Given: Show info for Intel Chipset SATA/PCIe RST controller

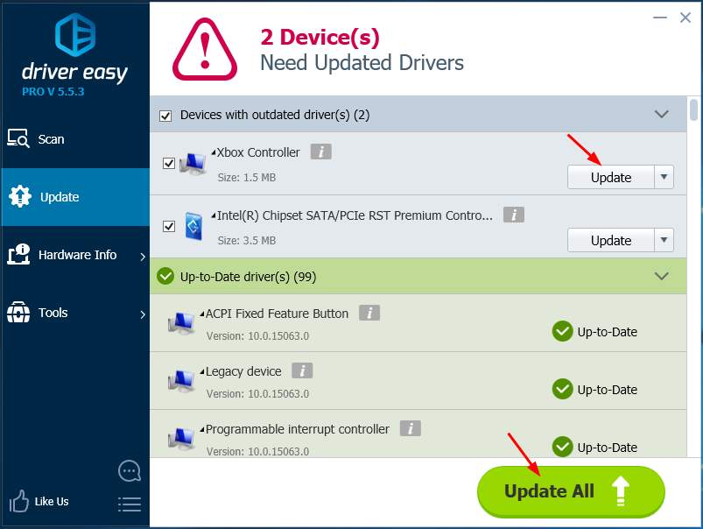Looking at the screenshot, I should point(514,215).
